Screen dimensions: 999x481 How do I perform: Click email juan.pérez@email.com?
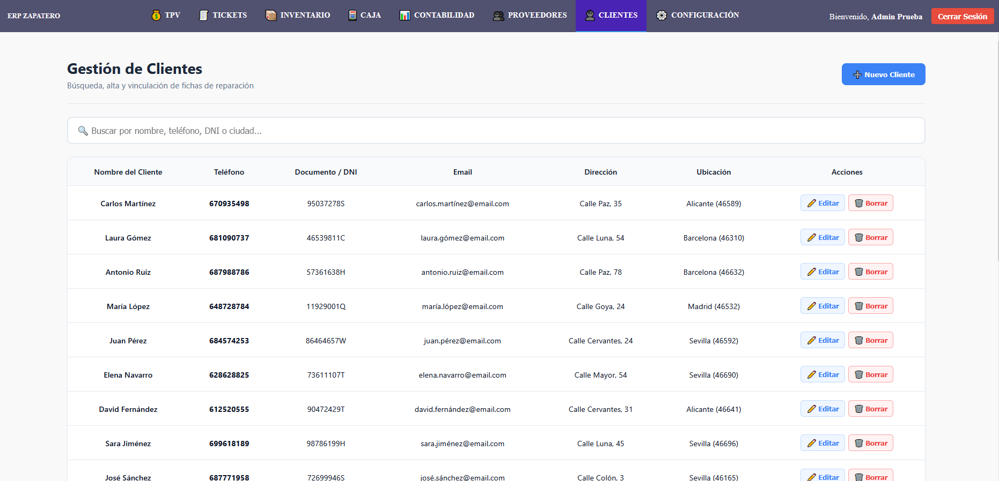tap(462, 341)
